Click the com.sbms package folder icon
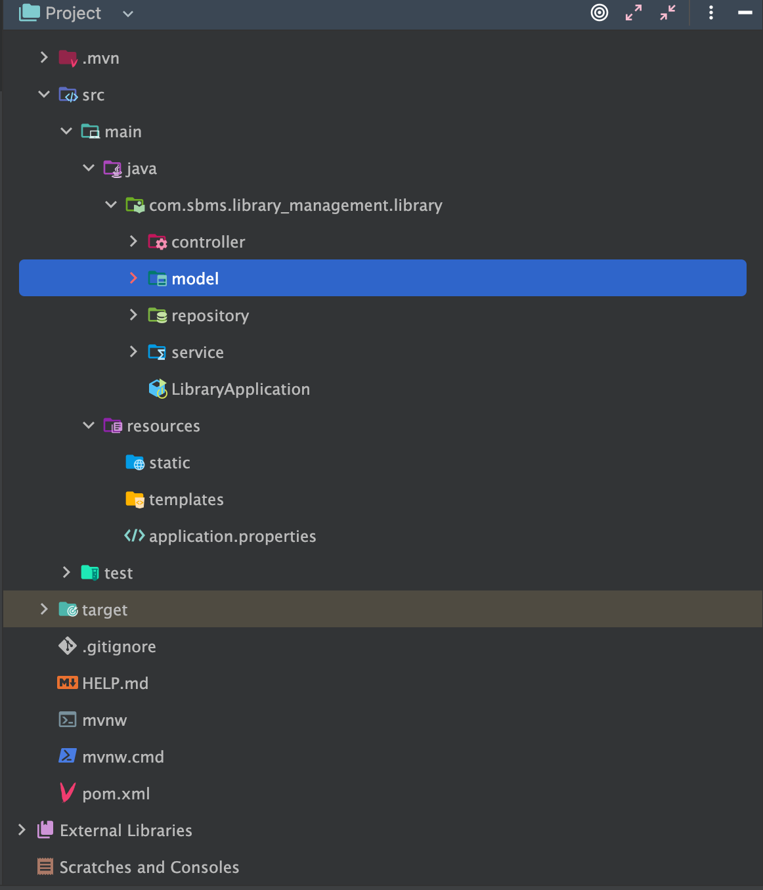 click(x=135, y=206)
